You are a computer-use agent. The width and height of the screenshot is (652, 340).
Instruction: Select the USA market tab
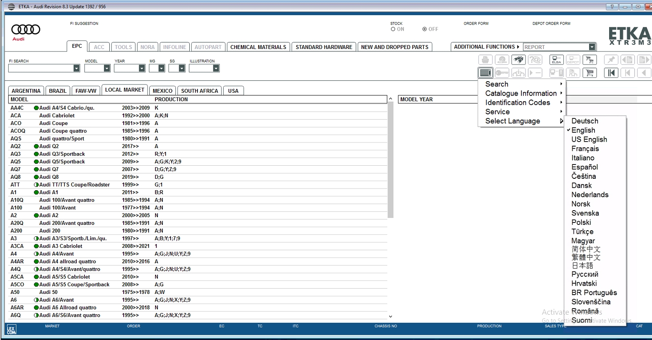[233, 91]
